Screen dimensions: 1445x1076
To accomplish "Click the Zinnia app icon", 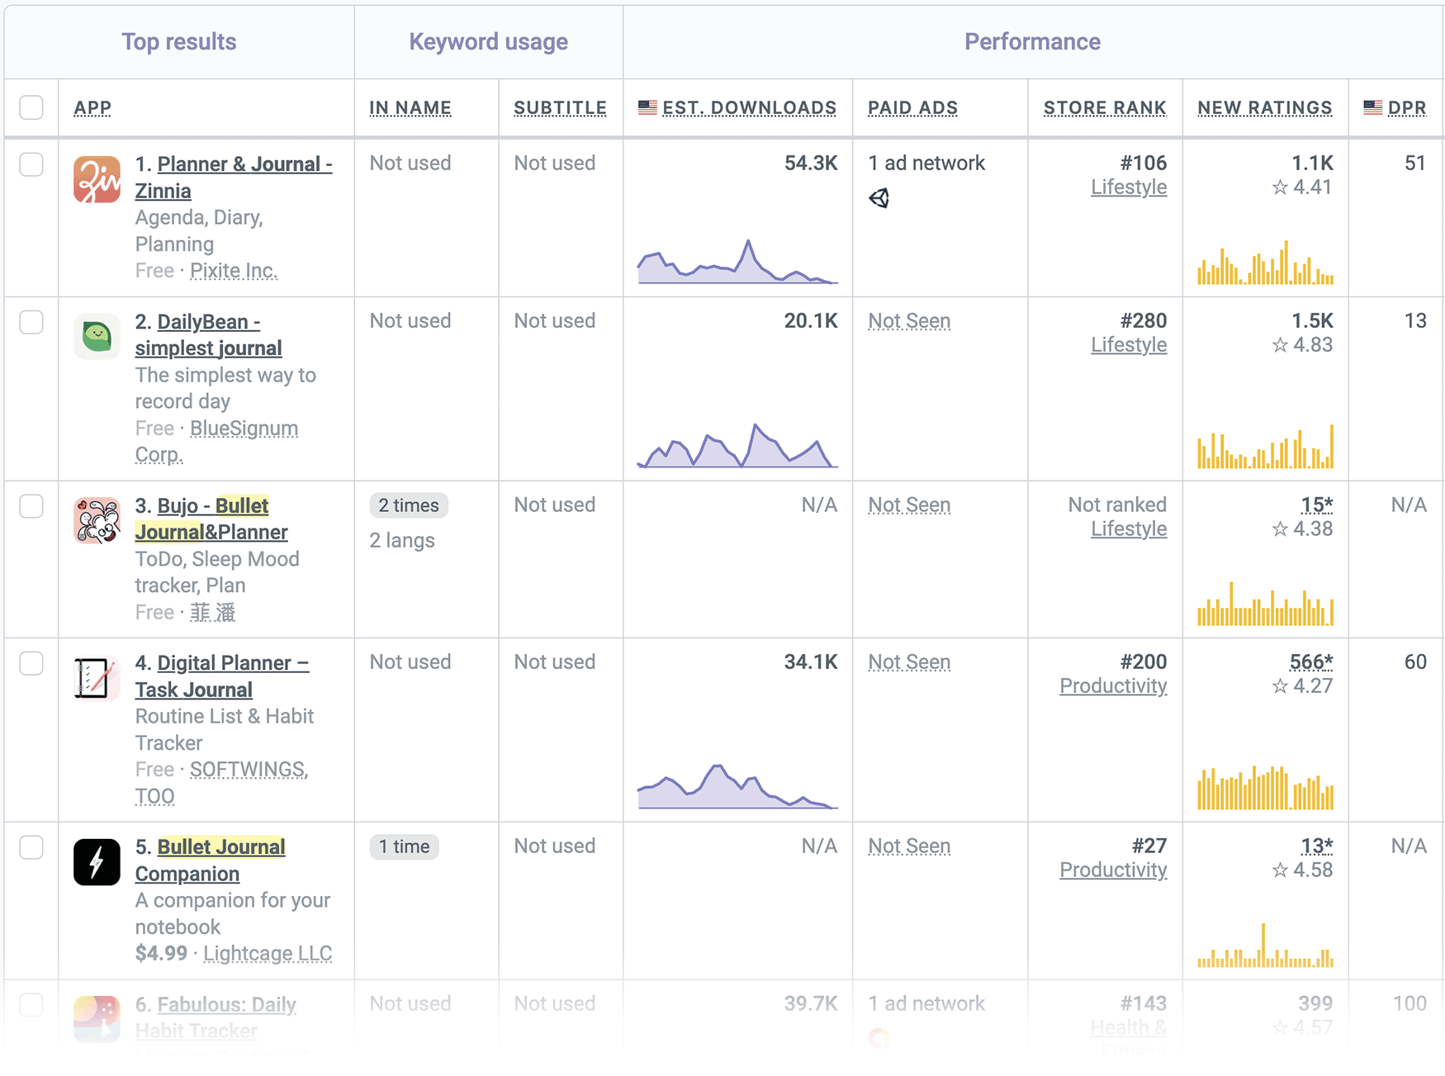I will tap(97, 178).
